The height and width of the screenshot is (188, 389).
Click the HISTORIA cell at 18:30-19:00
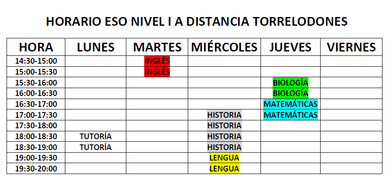[x=224, y=147]
